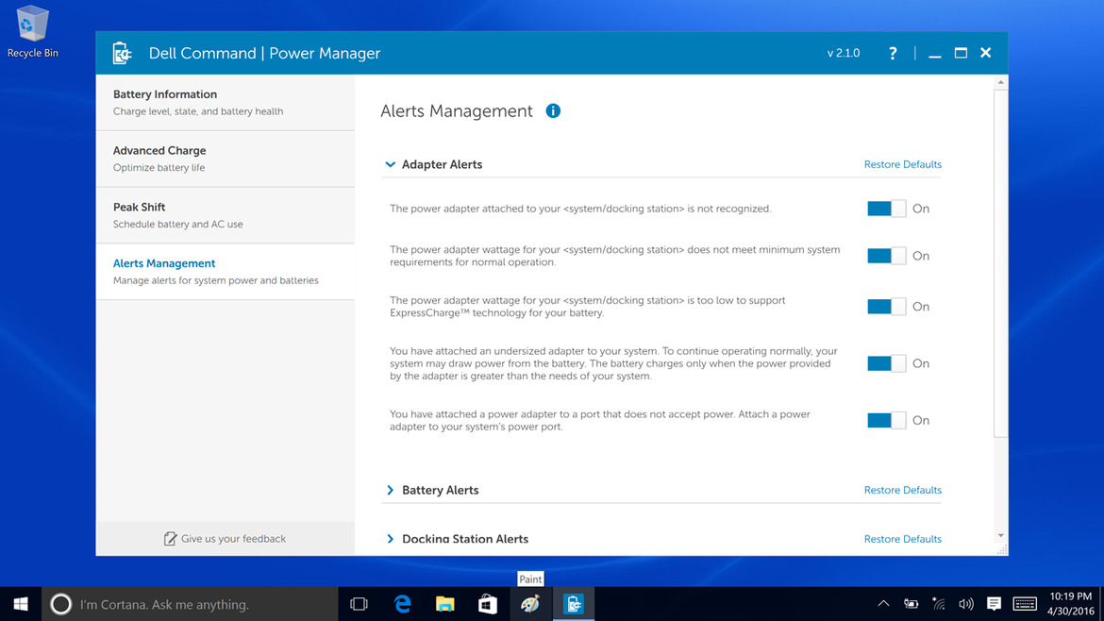
Task: Open the Recycle Bin desktop icon
Action: coord(32,32)
